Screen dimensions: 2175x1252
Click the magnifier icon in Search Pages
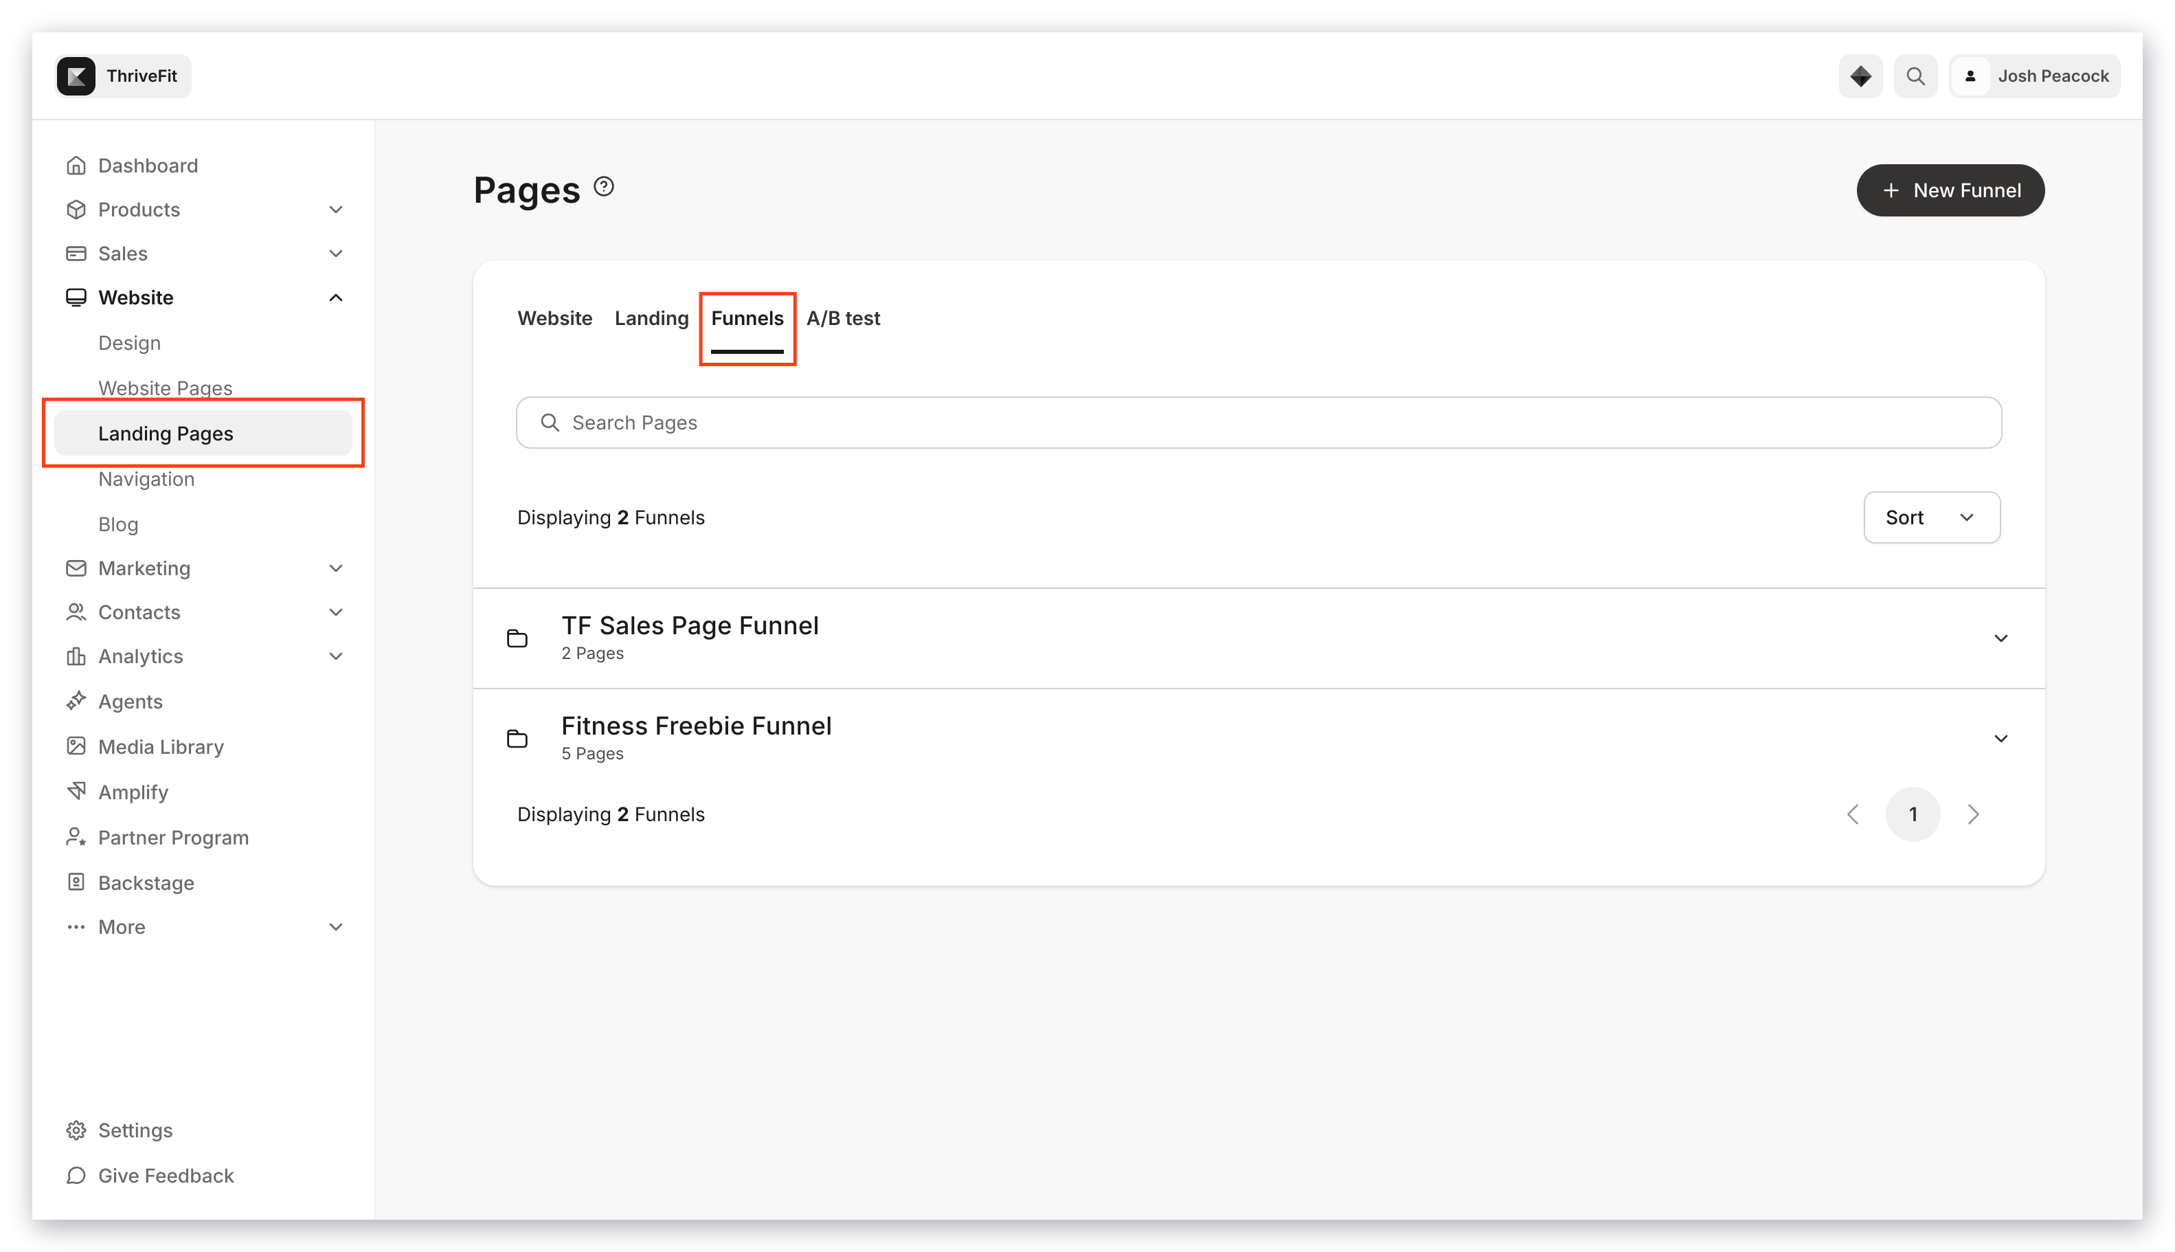pos(550,422)
